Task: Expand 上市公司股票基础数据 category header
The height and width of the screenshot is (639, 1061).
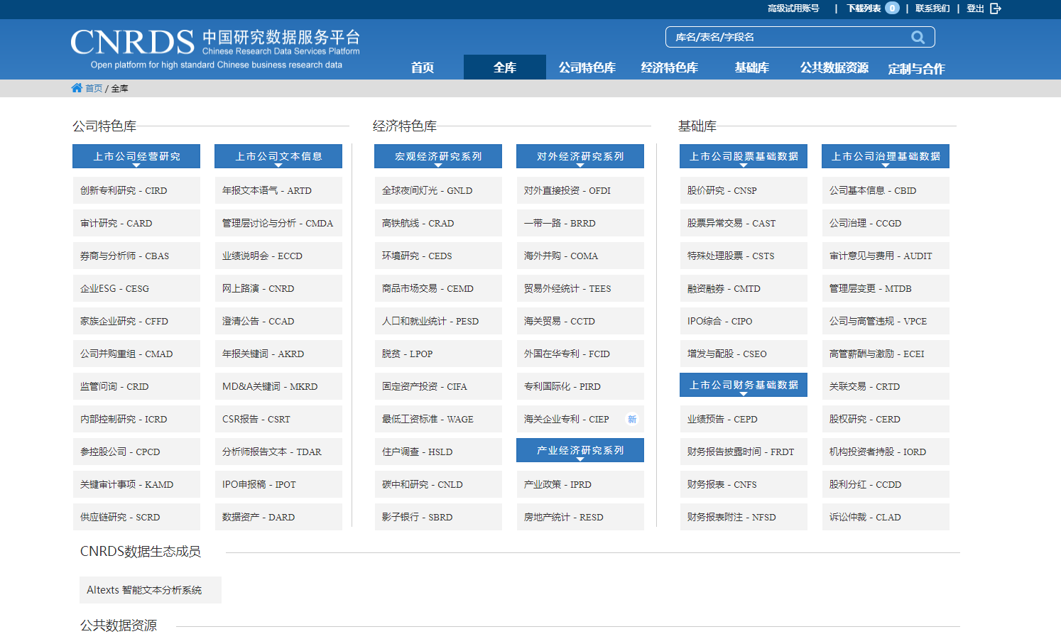Action: [x=744, y=156]
